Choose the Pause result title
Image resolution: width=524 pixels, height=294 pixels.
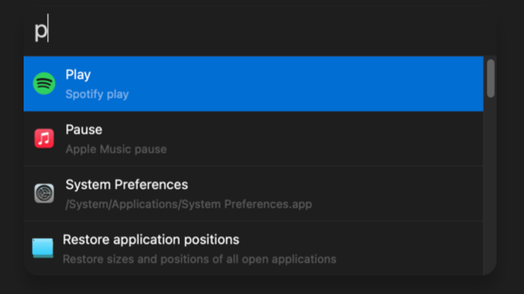84,130
